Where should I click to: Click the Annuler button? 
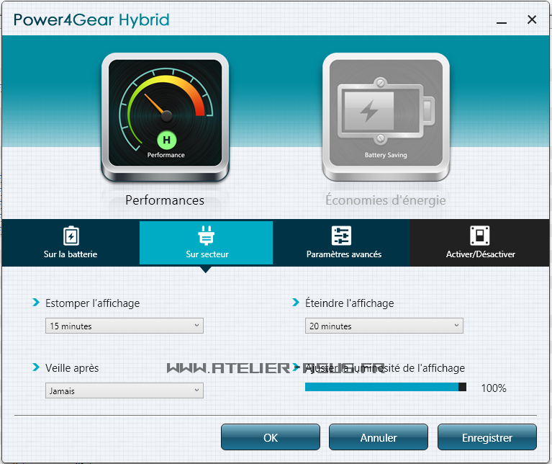tap(379, 437)
